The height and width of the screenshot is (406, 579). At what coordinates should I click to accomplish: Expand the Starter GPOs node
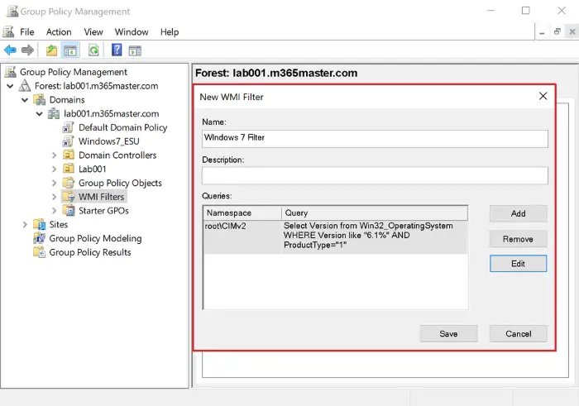(55, 211)
